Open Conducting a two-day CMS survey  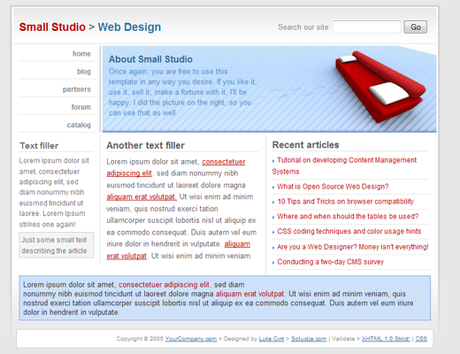tap(331, 262)
